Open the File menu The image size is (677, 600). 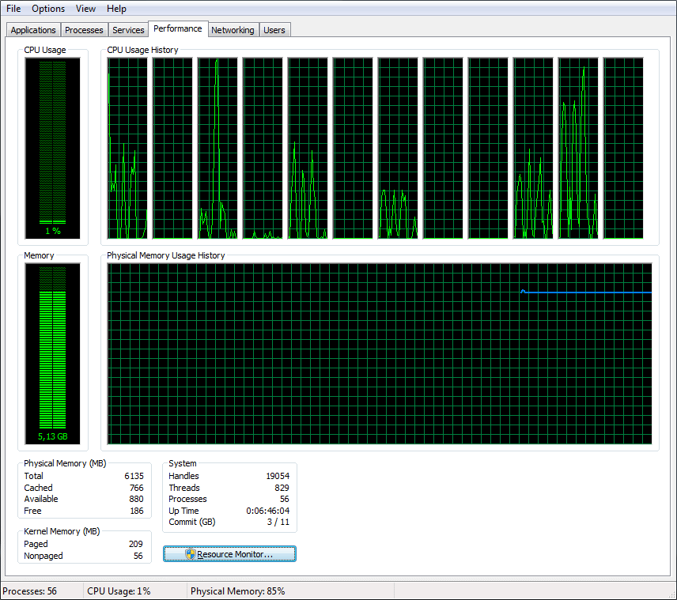(x=13, y=9)
